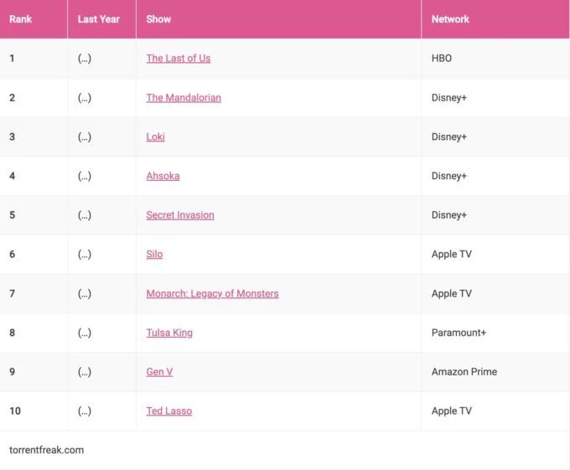Click rank number 10 cell
Screen dimensions: 570x470
click(14, 411)
